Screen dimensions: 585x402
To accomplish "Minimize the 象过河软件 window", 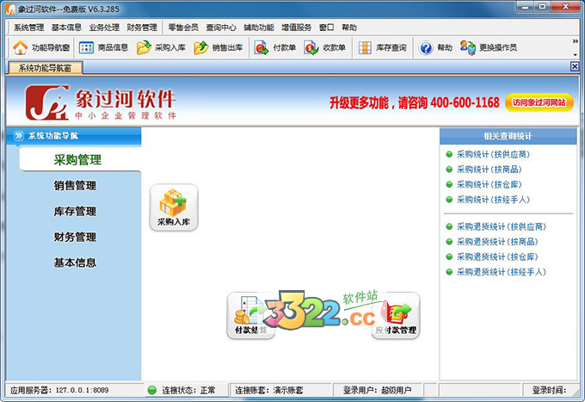I will click(526, 8).
